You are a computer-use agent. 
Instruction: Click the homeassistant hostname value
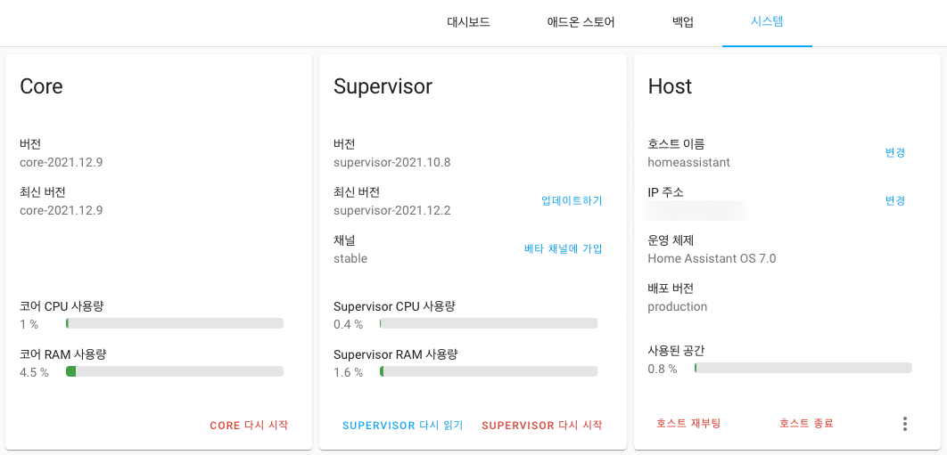pos(688,162)
